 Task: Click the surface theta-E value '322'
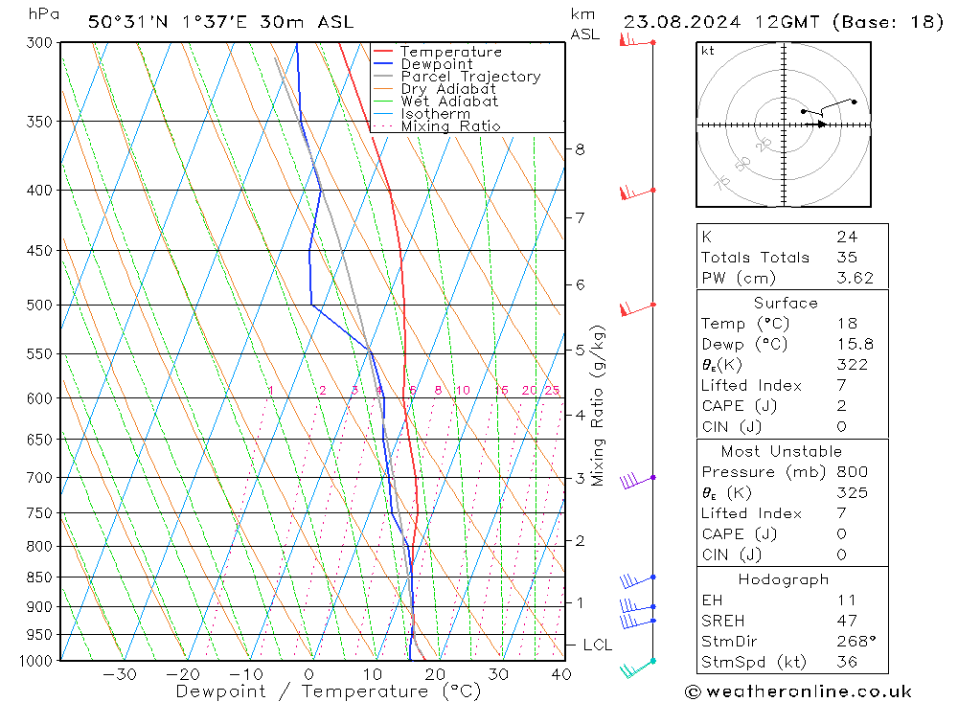[x=852, y=365]
